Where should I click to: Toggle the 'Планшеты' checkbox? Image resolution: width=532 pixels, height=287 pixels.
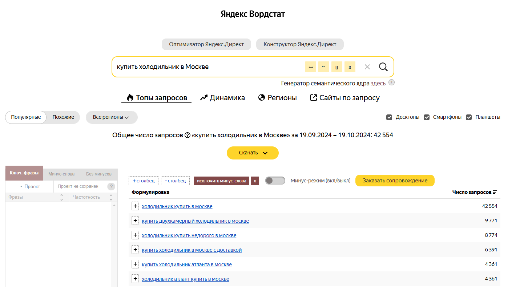469,117
